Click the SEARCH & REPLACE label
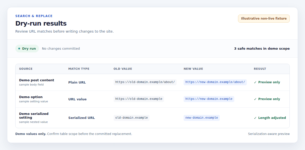Screen dimensions: 305x150 (x=34, y=16)
